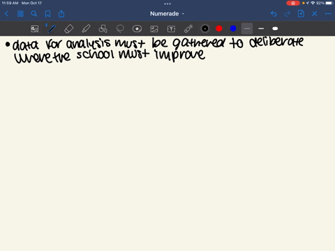Bookmark the current page
335x251 pixels.
pyautogui.click(x=47, y=14)
